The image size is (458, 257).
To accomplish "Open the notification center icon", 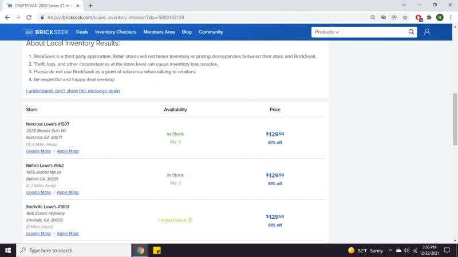I will click(447, 250).
